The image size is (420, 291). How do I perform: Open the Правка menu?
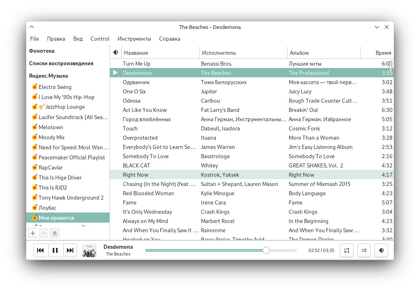click(x=56, y=39)
